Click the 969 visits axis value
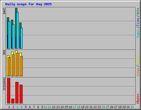141x110 pixels. click(4, 53)
